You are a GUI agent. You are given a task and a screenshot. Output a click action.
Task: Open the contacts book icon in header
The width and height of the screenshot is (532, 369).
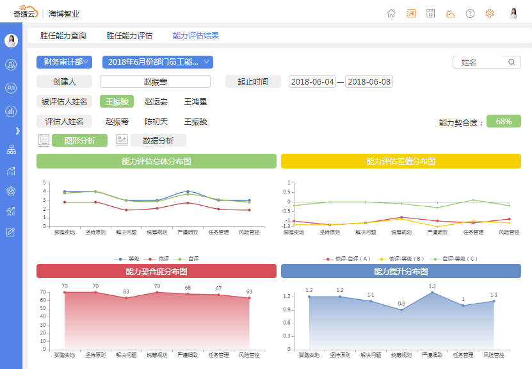[x=410, y=13]
